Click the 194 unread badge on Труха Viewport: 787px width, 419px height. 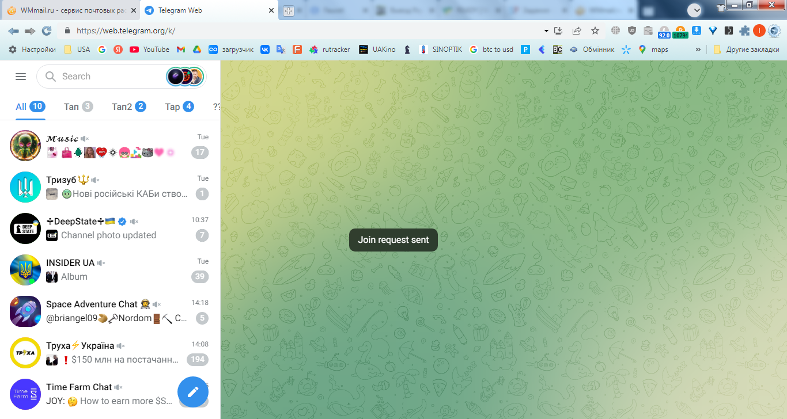point(198,360)
